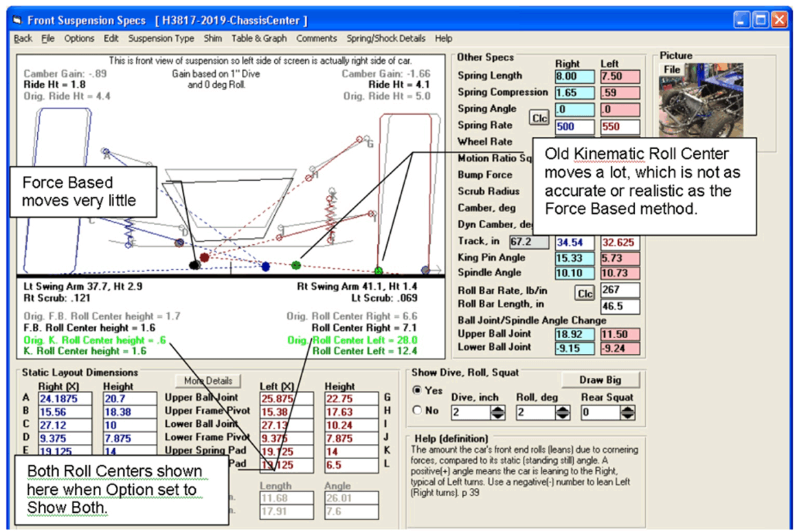Click the text 'F.B. Roll Center height = 1.6'
The width and height of the screenshot is (797, 532).
pos(89,328)
